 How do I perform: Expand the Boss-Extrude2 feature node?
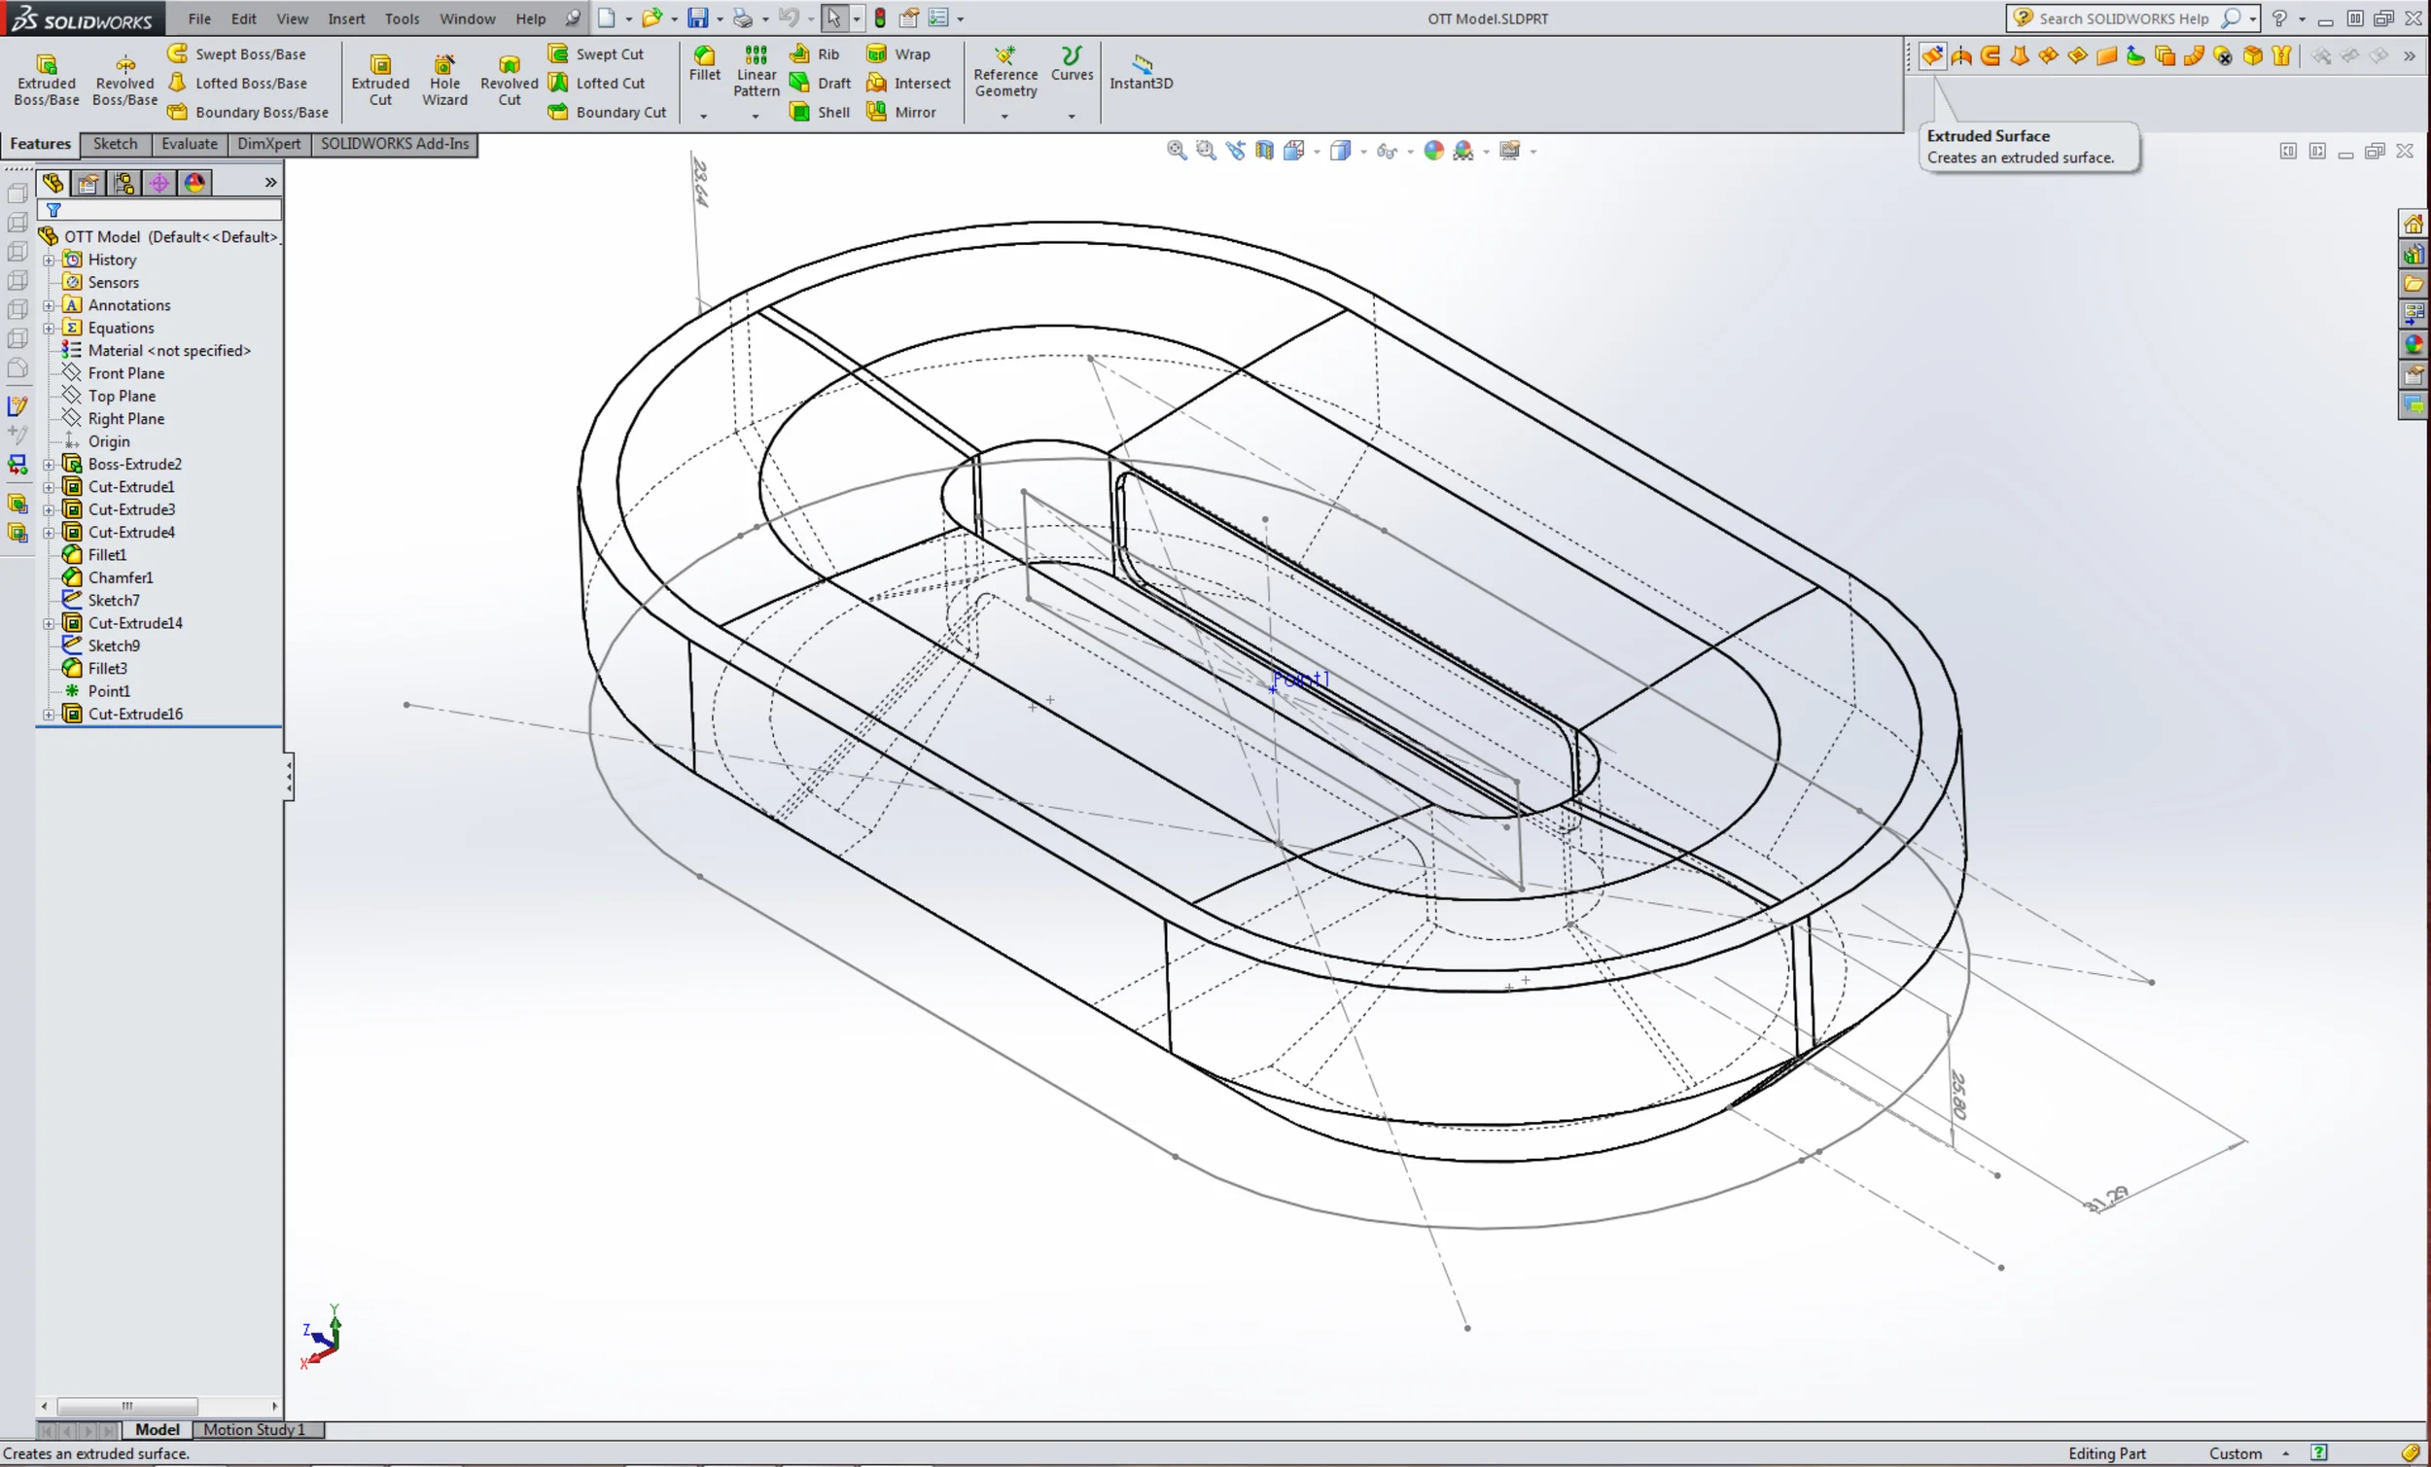click(49, 465)
